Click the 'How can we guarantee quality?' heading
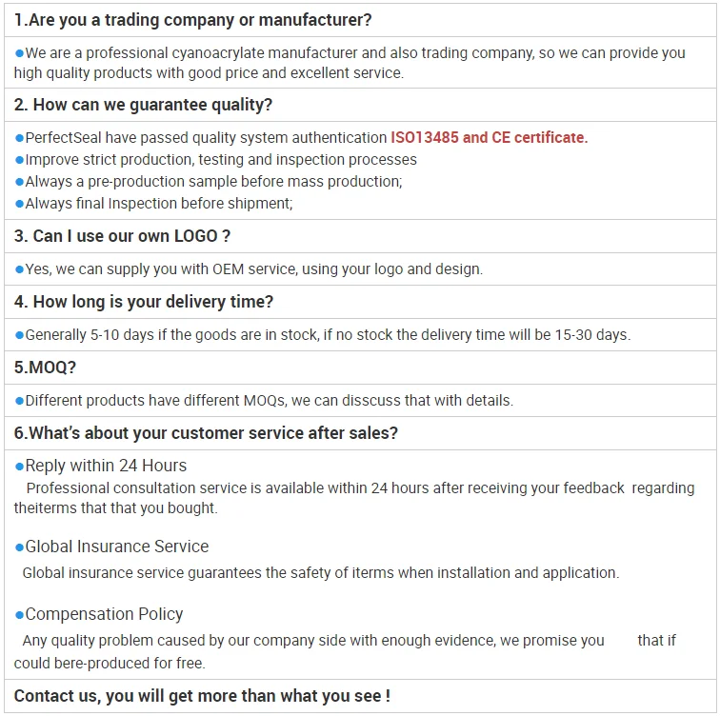The image size is (720, 716). (x=143, y=105)
